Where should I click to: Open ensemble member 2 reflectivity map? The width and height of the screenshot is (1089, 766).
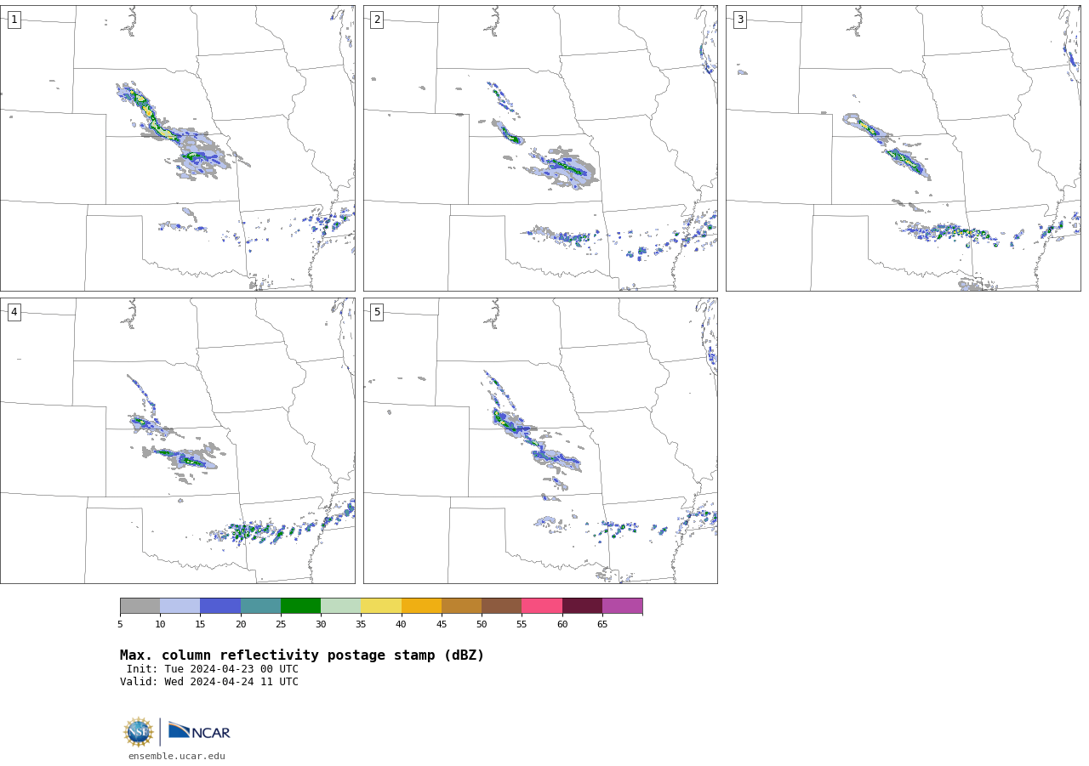tap(540, 148)
